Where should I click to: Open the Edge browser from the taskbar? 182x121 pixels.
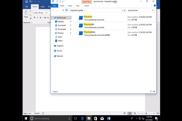(82, 118)
